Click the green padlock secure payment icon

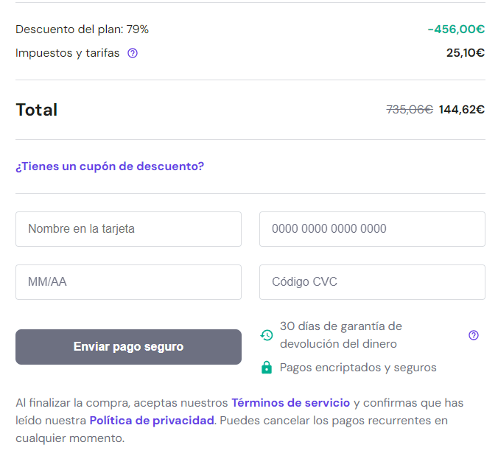[267, 368]
